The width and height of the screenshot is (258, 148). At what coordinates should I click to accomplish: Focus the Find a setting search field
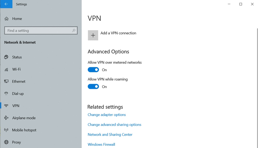click(x=41, y=31)
